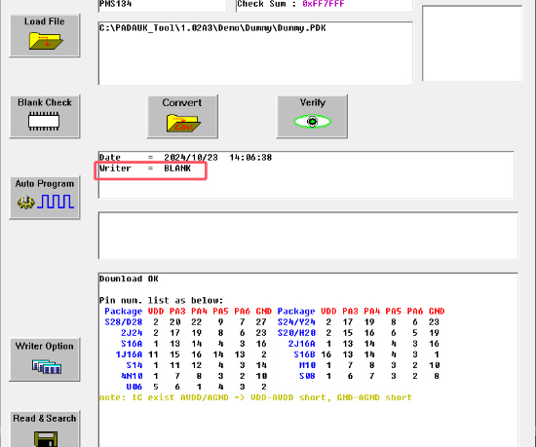Click the Cnv folder icon under Convert

183,123
